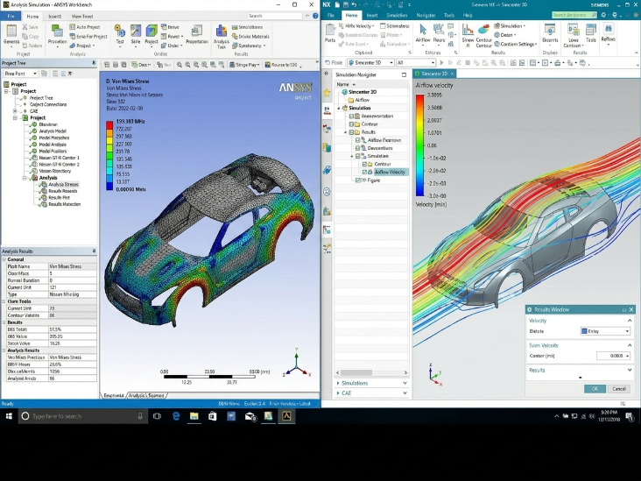641x481 pixels.
Task: Click Drivke Materials in ANSYS Results group
Action: click(250, 37)
